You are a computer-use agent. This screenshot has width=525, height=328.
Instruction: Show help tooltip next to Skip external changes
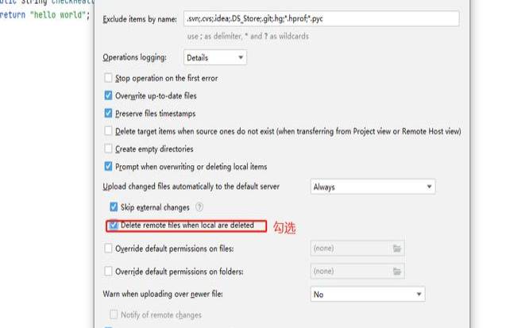point(199,206)
